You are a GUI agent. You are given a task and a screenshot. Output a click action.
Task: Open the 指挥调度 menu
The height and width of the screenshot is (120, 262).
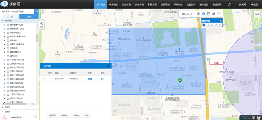point(101,5)
